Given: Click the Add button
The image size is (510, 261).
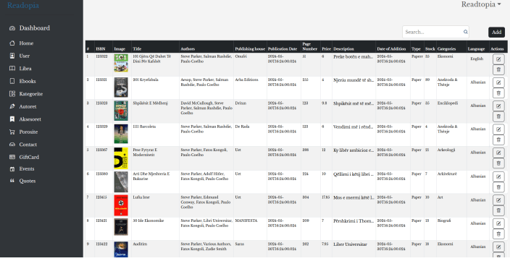Looking at the screenshot, I should (496, 32).
